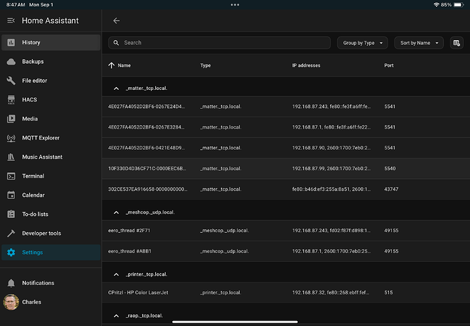Select the Backups menu label
Viewport: 470px width, 326px height.
(x=33, y=62)
